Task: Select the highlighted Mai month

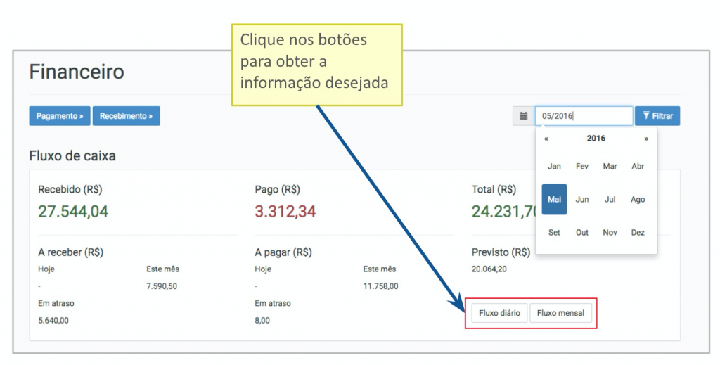Action: 554,199
